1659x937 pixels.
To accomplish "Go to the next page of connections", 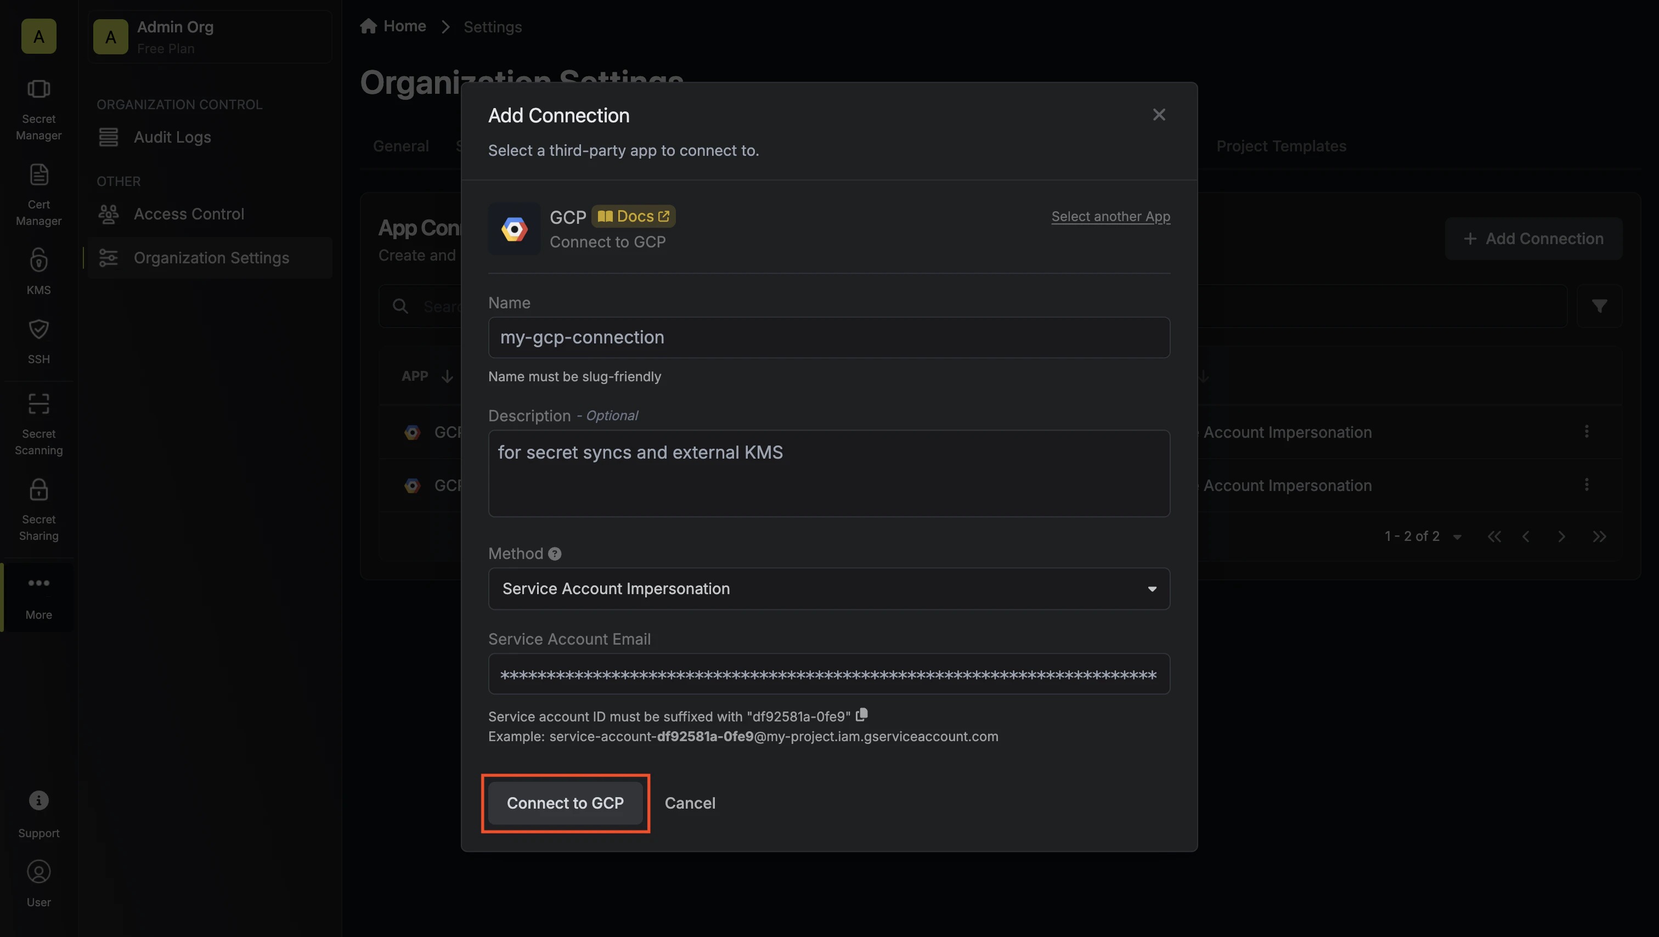I will point(1561,537).
